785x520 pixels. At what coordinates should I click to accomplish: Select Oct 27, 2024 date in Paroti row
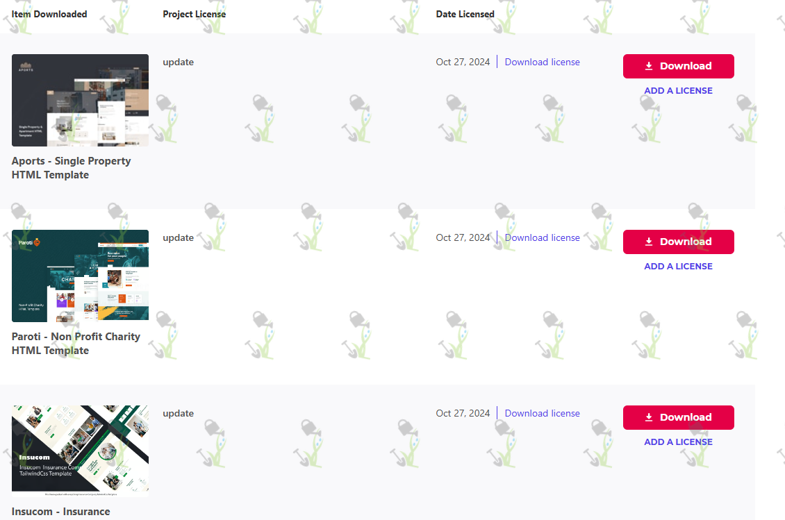[463, 237]
